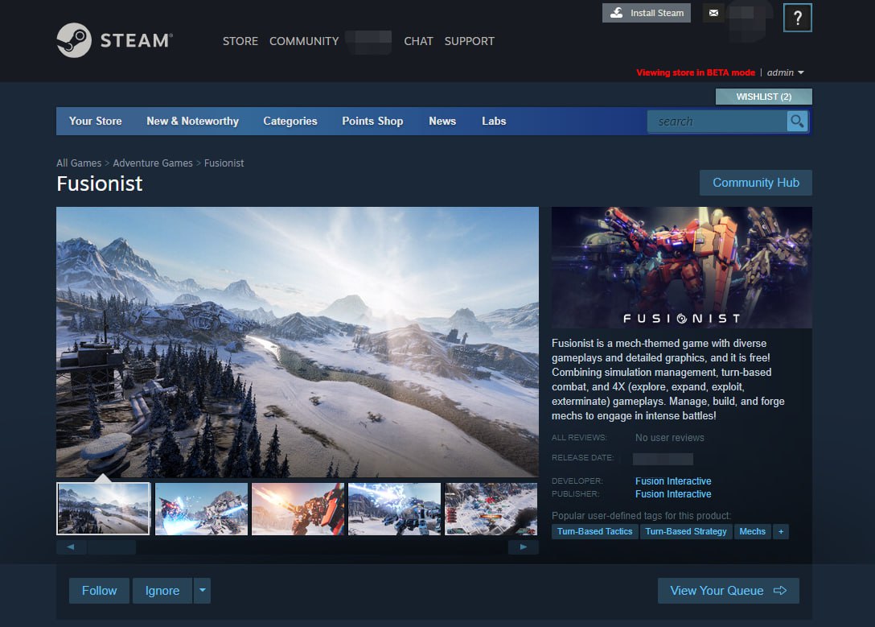
Task: Click the plus icon to add tags
Action: (781, 531)
